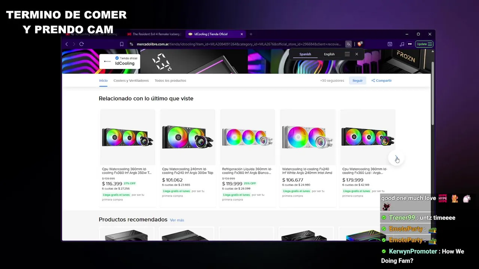Open white Fx360 Inf Argb Blanco product image
Image resolution: width=479 pixels, height=269 pixels.
247,137
